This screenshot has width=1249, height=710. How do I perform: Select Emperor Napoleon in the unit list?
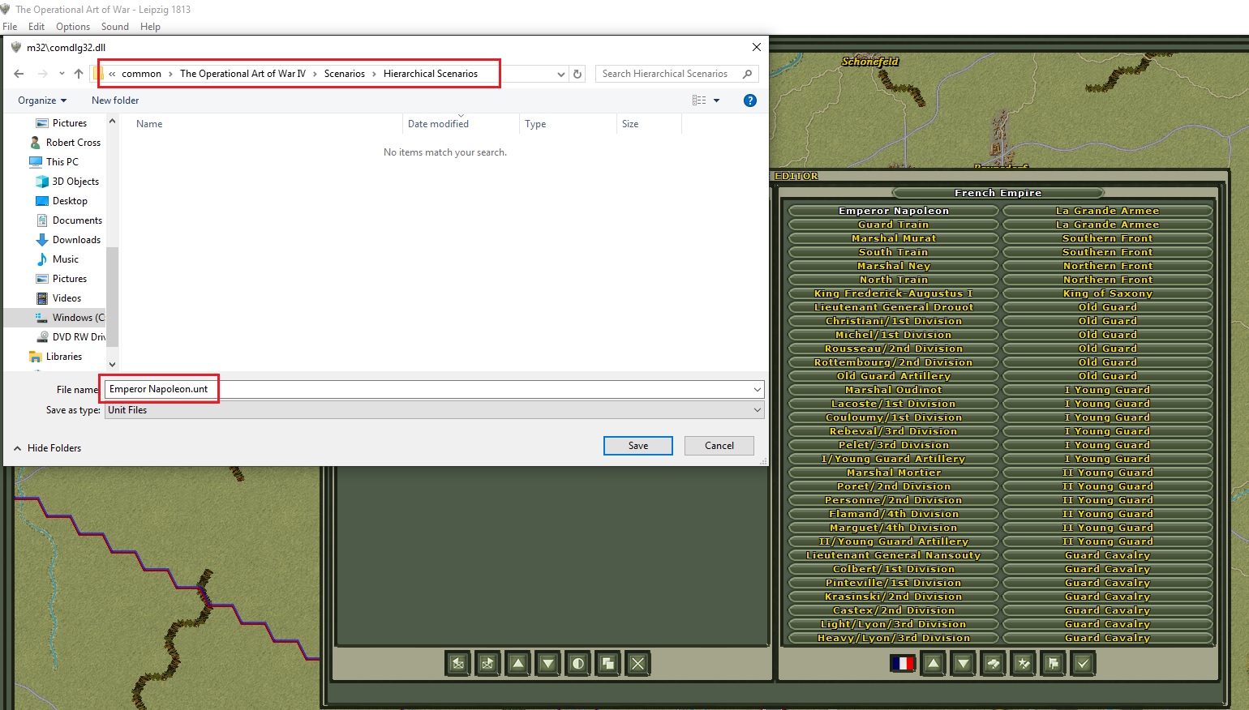click(893, 210)
